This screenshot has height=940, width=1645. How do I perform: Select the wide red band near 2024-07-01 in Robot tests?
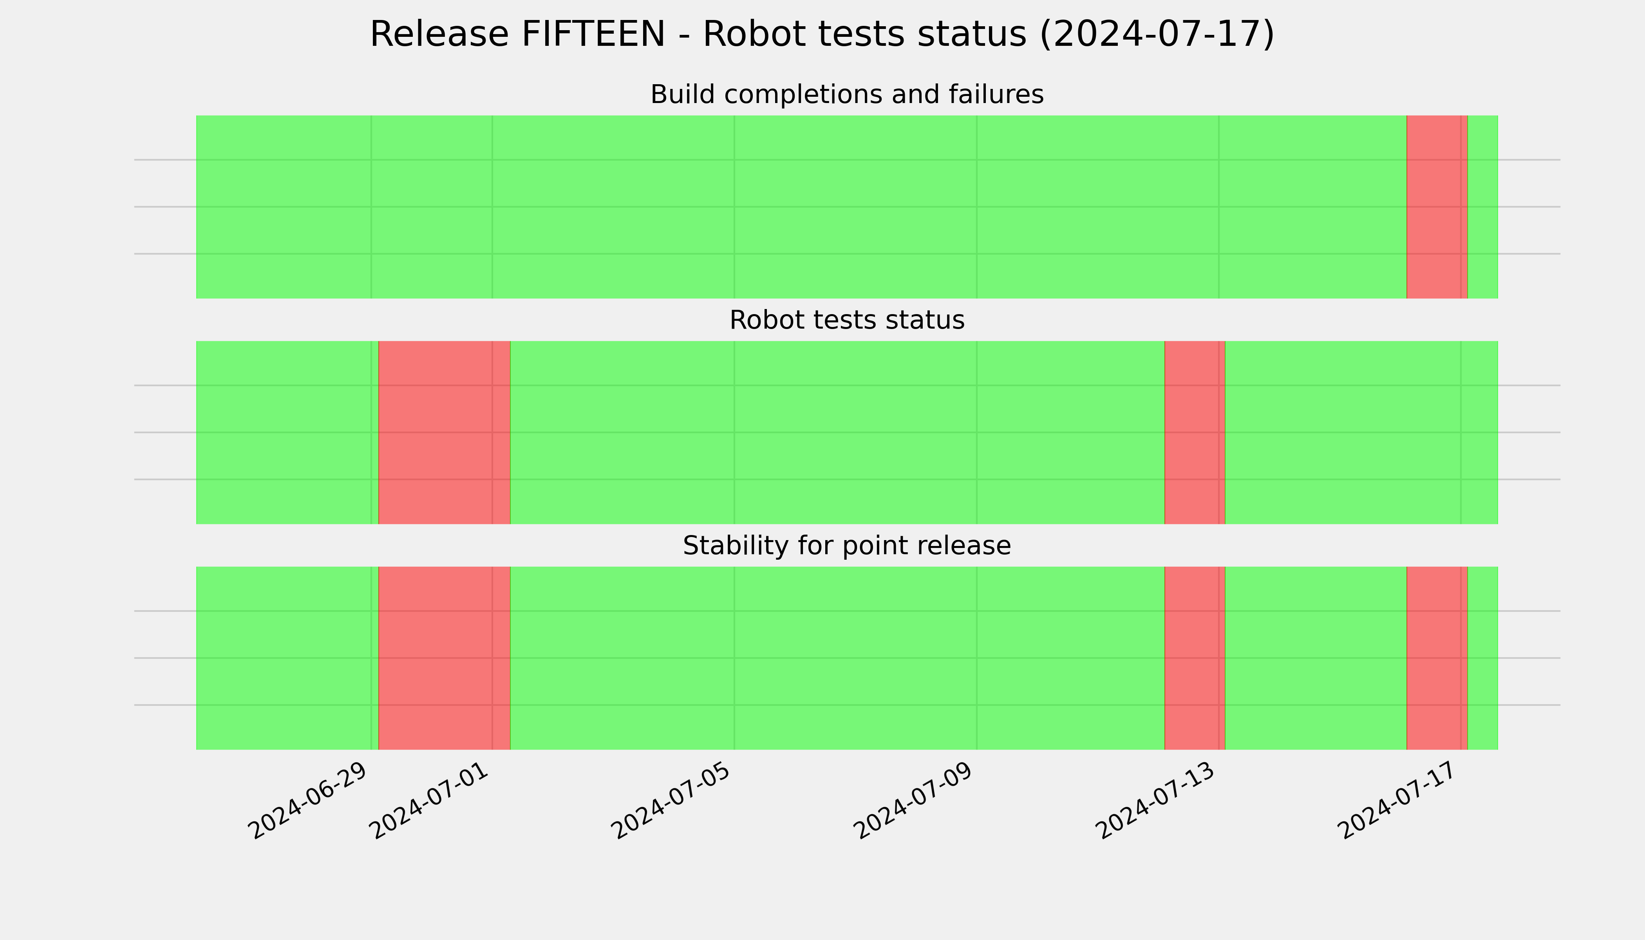444,432
